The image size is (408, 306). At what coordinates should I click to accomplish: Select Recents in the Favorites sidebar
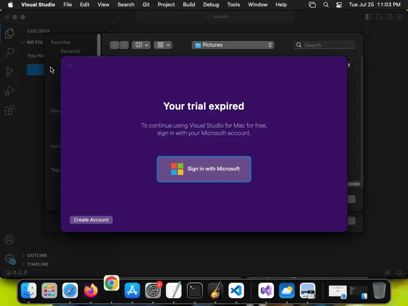[70, 51]
